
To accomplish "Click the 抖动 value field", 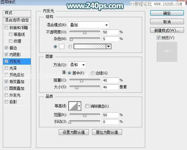I will pyautogui.click(x=110, y=122).
